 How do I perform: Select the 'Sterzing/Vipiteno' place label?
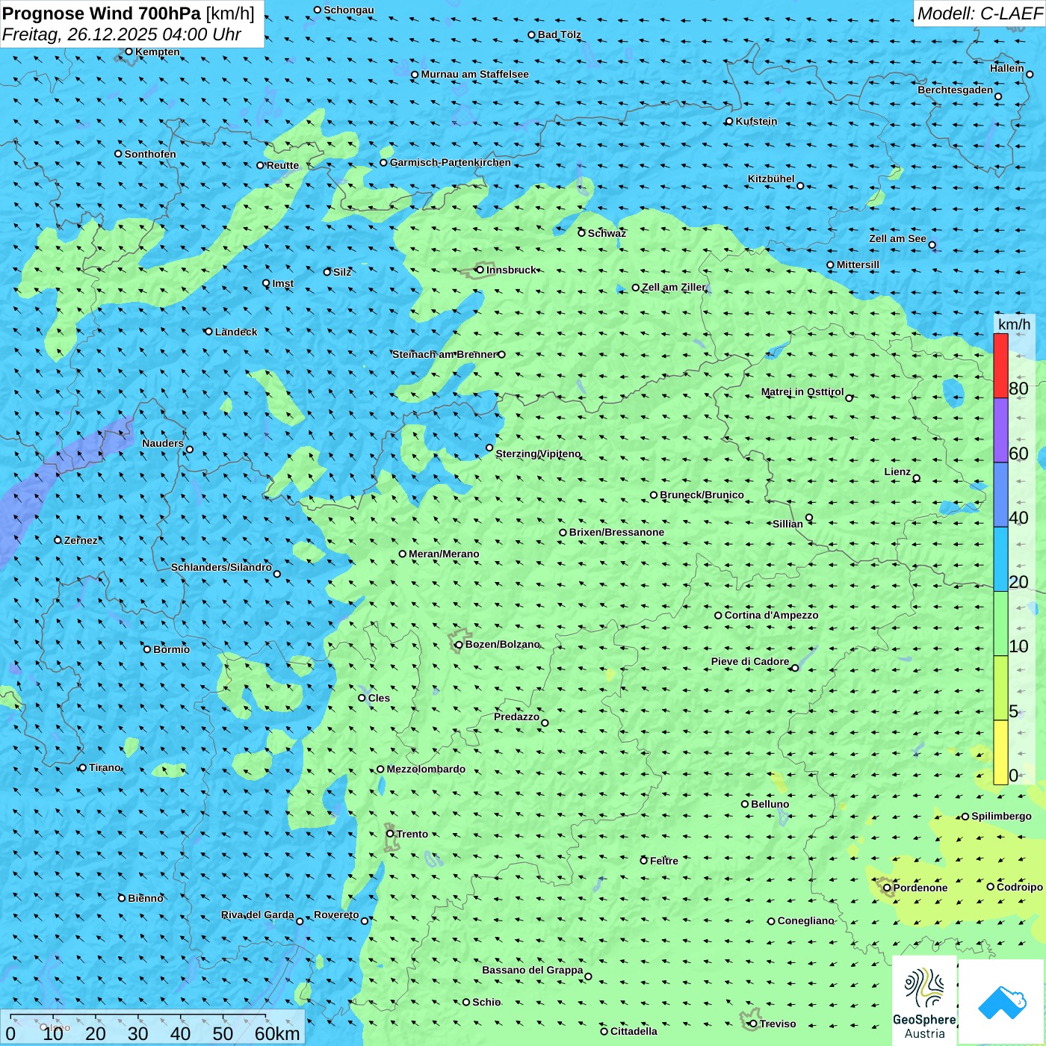tap(539, 454)
